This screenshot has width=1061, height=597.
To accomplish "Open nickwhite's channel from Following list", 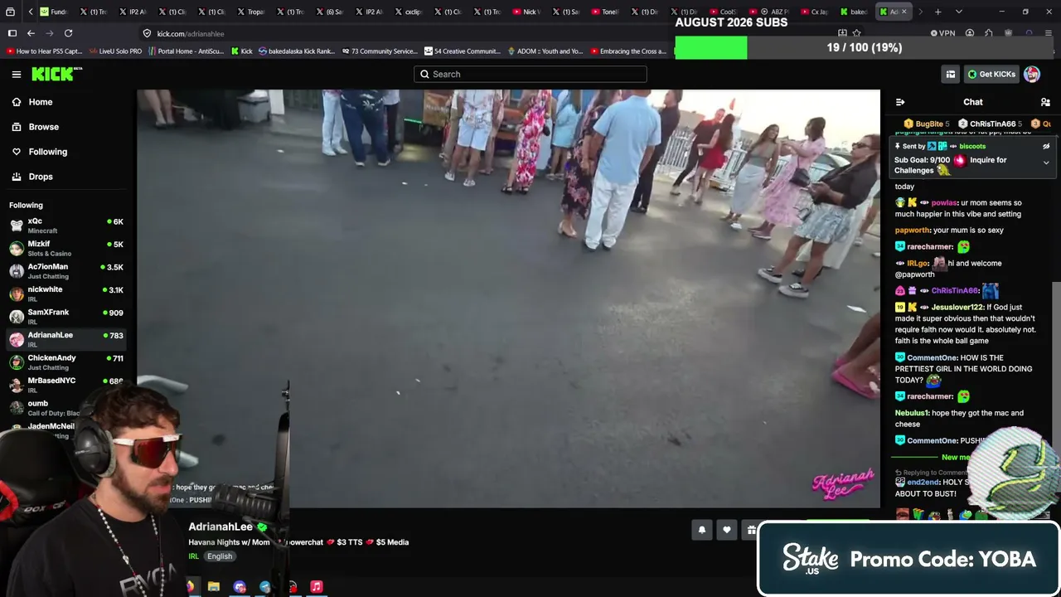I will (x=66, y=294).
